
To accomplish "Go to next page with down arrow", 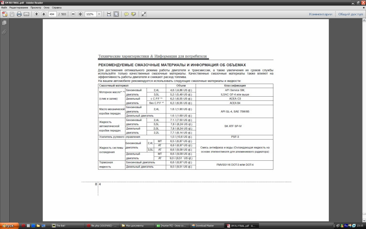I will point(44,14).
